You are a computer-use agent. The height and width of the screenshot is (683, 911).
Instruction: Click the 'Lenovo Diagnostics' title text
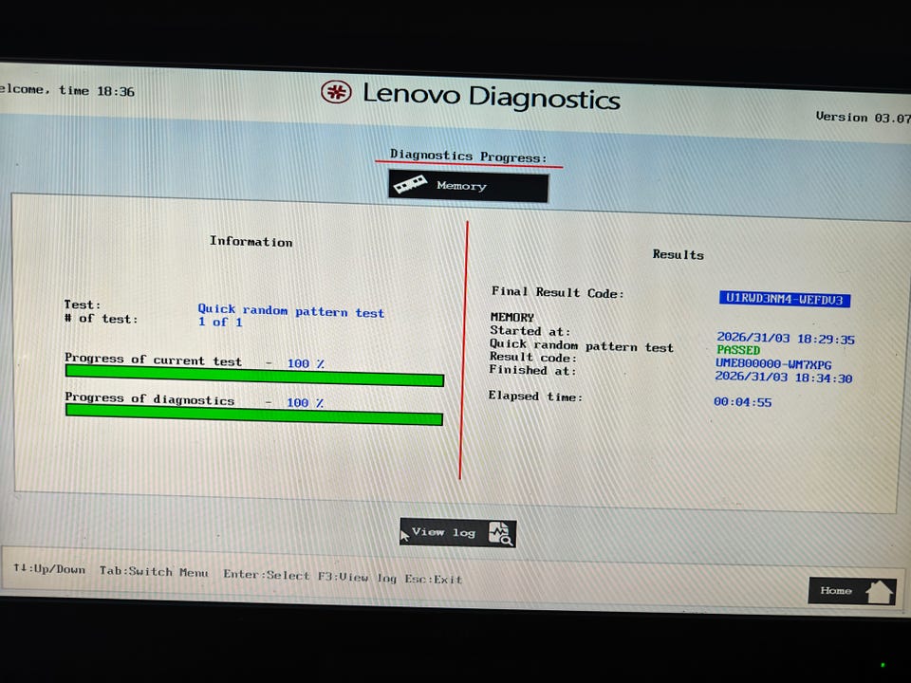492,97
